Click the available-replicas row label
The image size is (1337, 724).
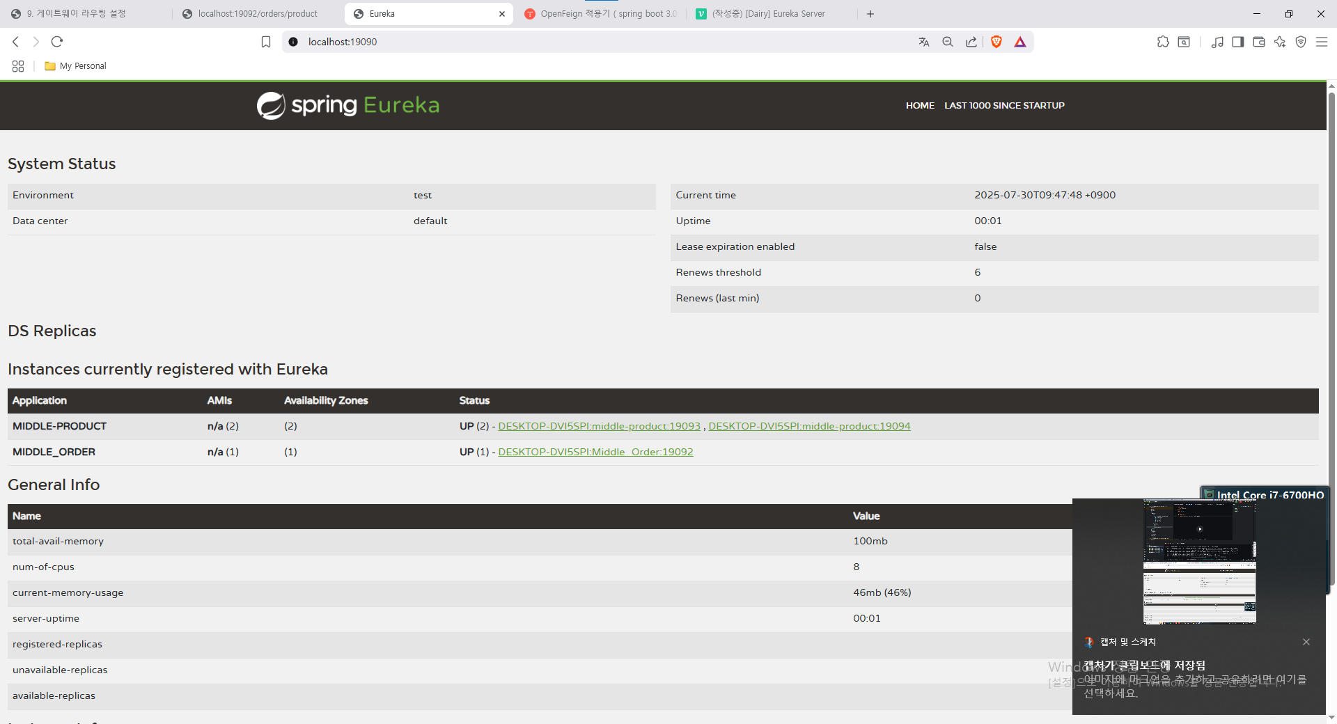(54, 695)
